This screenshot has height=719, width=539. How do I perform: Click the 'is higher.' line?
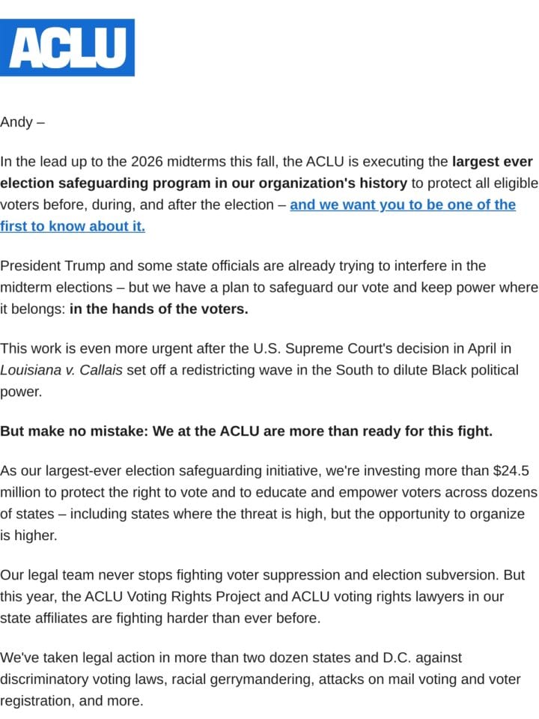pos(28,535)
